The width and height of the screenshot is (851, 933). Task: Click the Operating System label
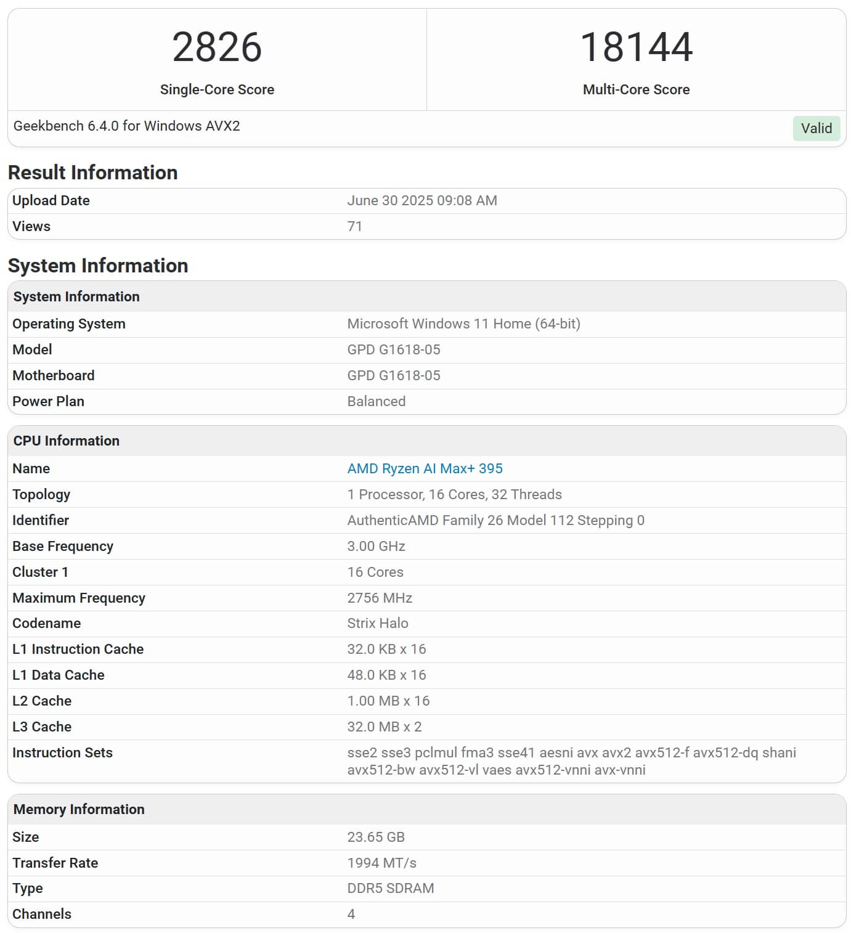coord(69,324)
